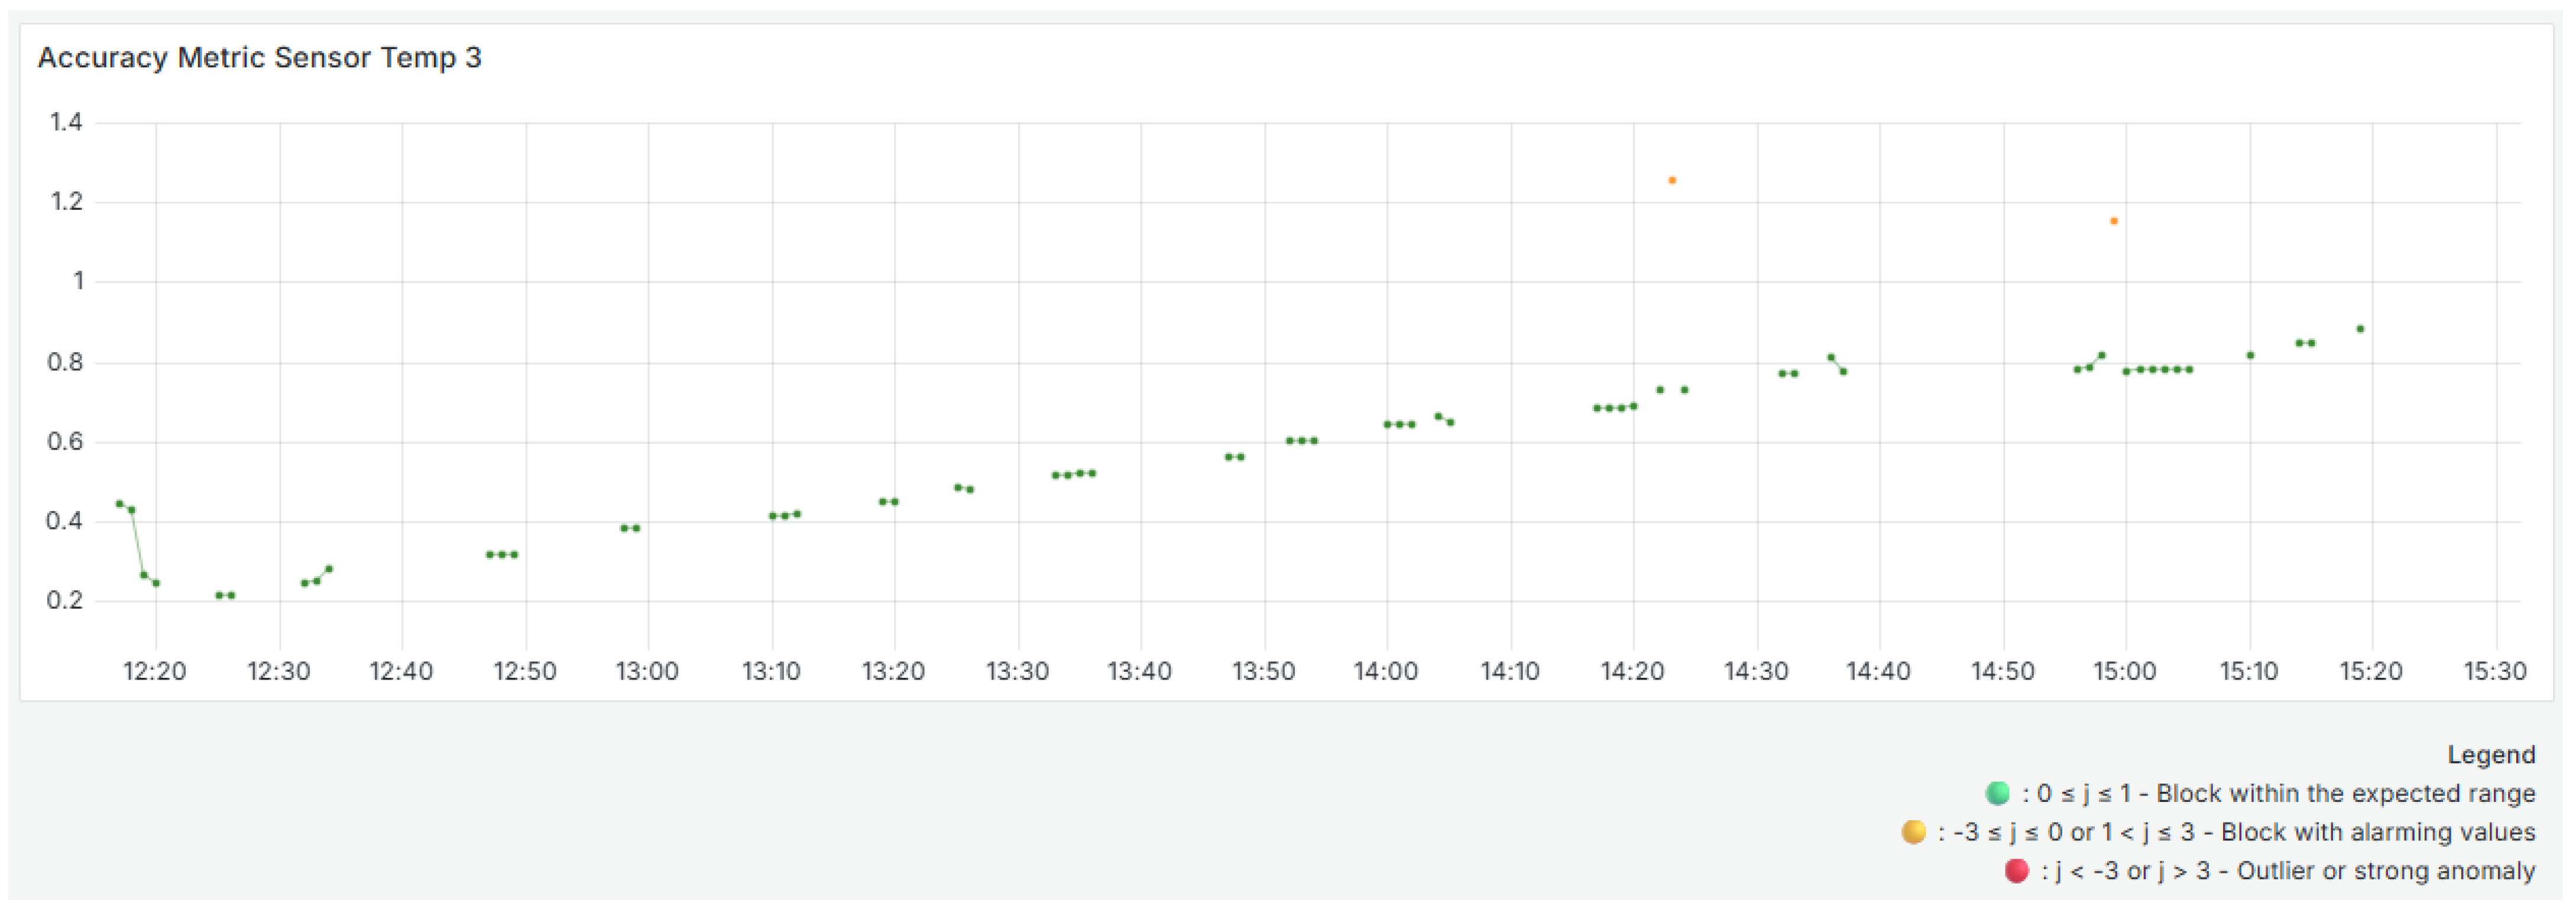The image size is (2576, 913).
Task: Open the Accuracy Metric Sensor Temp 3 title
Action: coord(260,58)
